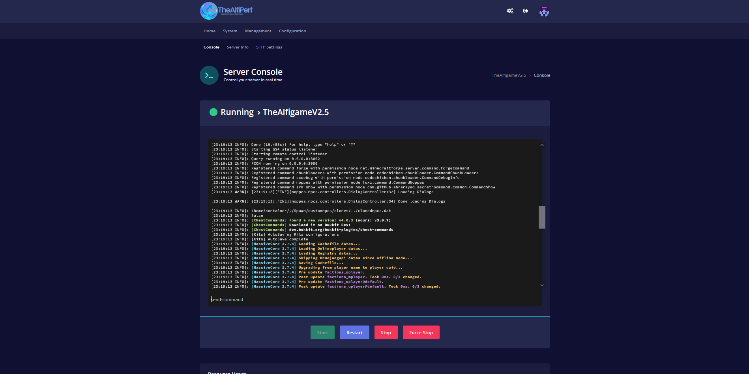This screenshot has height=374, width=749.
Task: Click the green Running status indicator
Action: (x=213, y=112)
